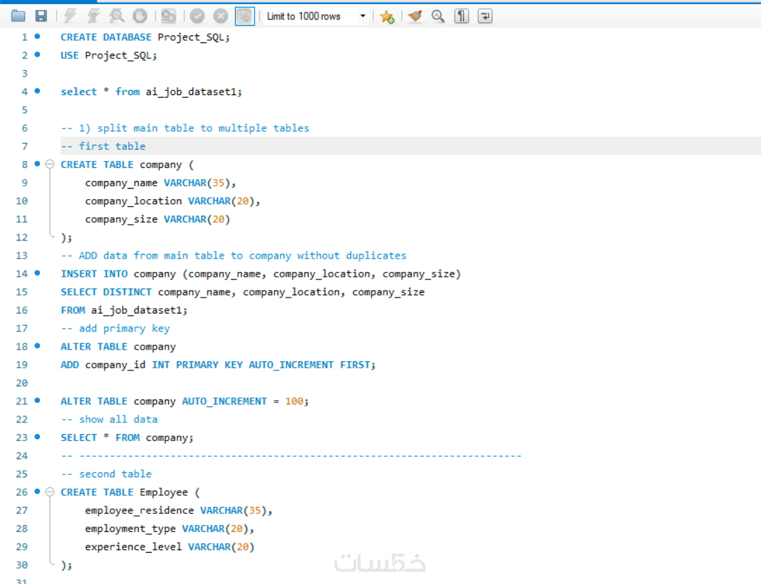
Task: Execute statement under cursor (lightning with cursor icon)
Action: 93,16
